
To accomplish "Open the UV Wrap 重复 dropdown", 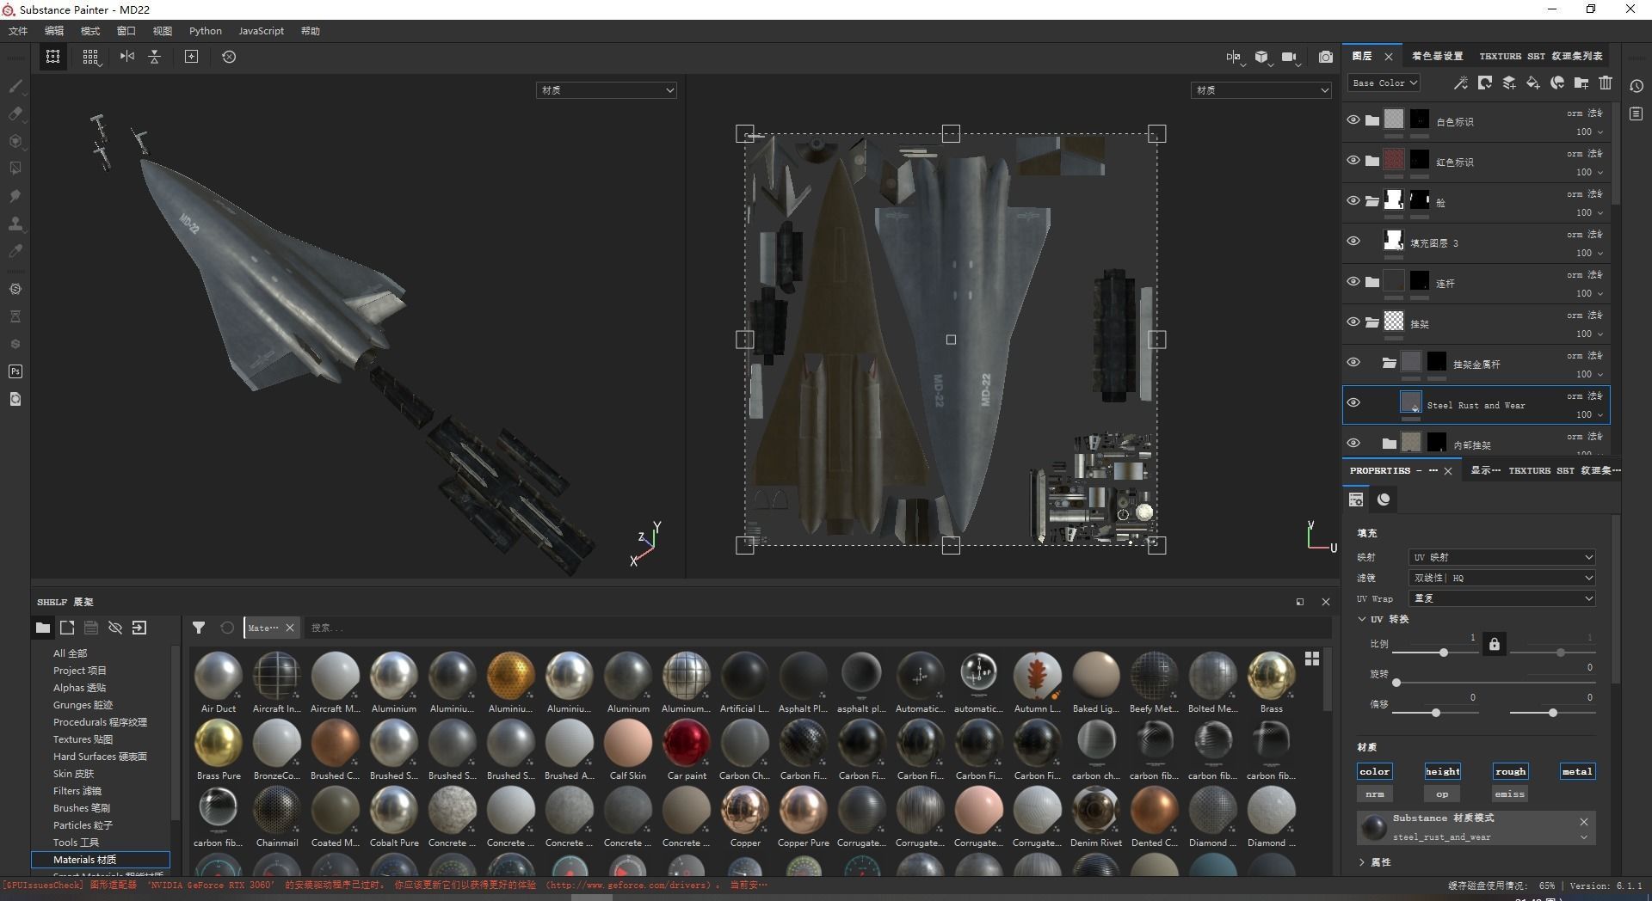I will [1501, 598].
